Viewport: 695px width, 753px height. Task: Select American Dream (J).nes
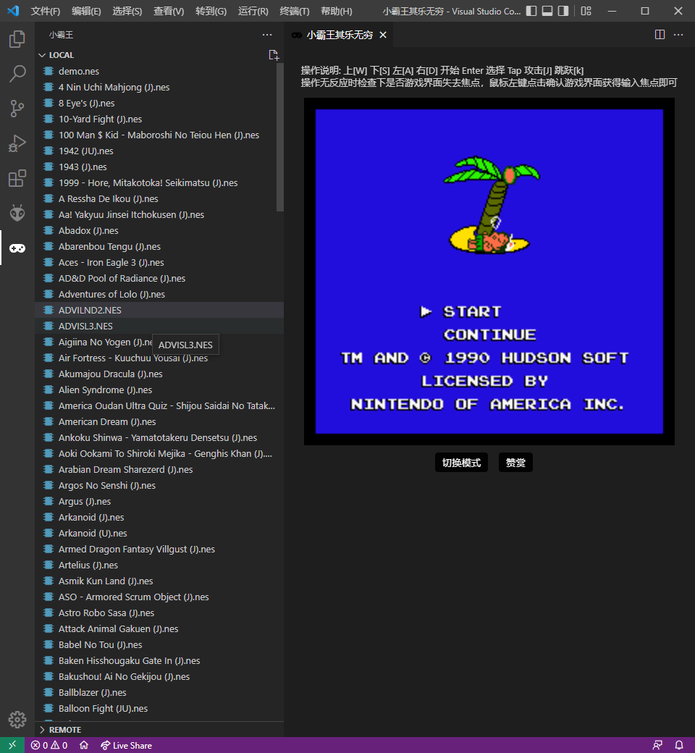pyautogui.click(x=159, y=421)
